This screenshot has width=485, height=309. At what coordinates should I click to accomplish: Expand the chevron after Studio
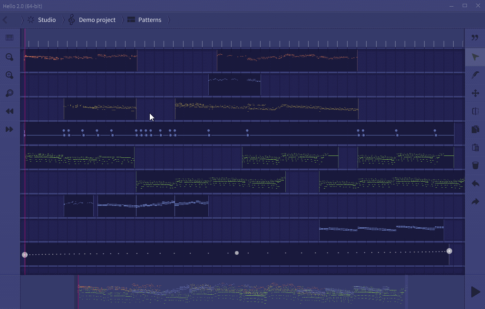[62, 19]
